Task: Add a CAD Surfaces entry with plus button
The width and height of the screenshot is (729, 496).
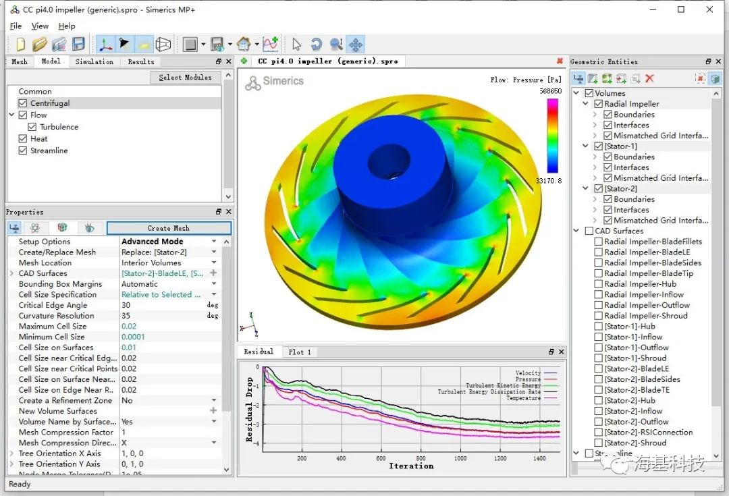Action: pos(213,273)
